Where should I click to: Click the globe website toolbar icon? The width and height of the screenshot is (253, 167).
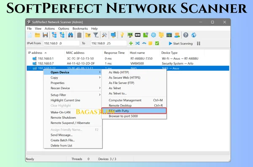tap(194, 35)
